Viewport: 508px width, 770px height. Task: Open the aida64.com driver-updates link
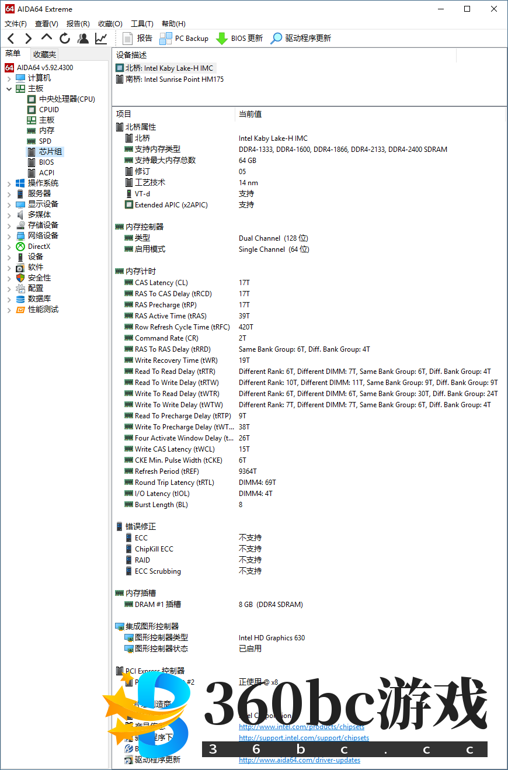[x=299, y=760]
